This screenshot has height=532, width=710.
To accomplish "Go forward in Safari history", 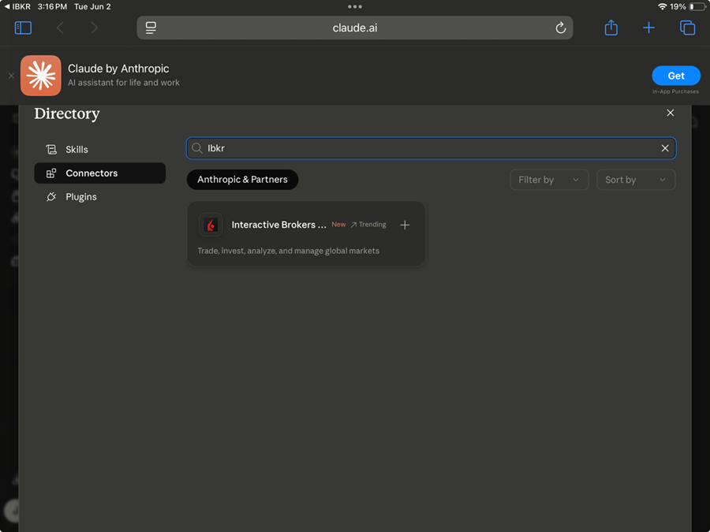I will pyautogui.click(x=94, y=28).
